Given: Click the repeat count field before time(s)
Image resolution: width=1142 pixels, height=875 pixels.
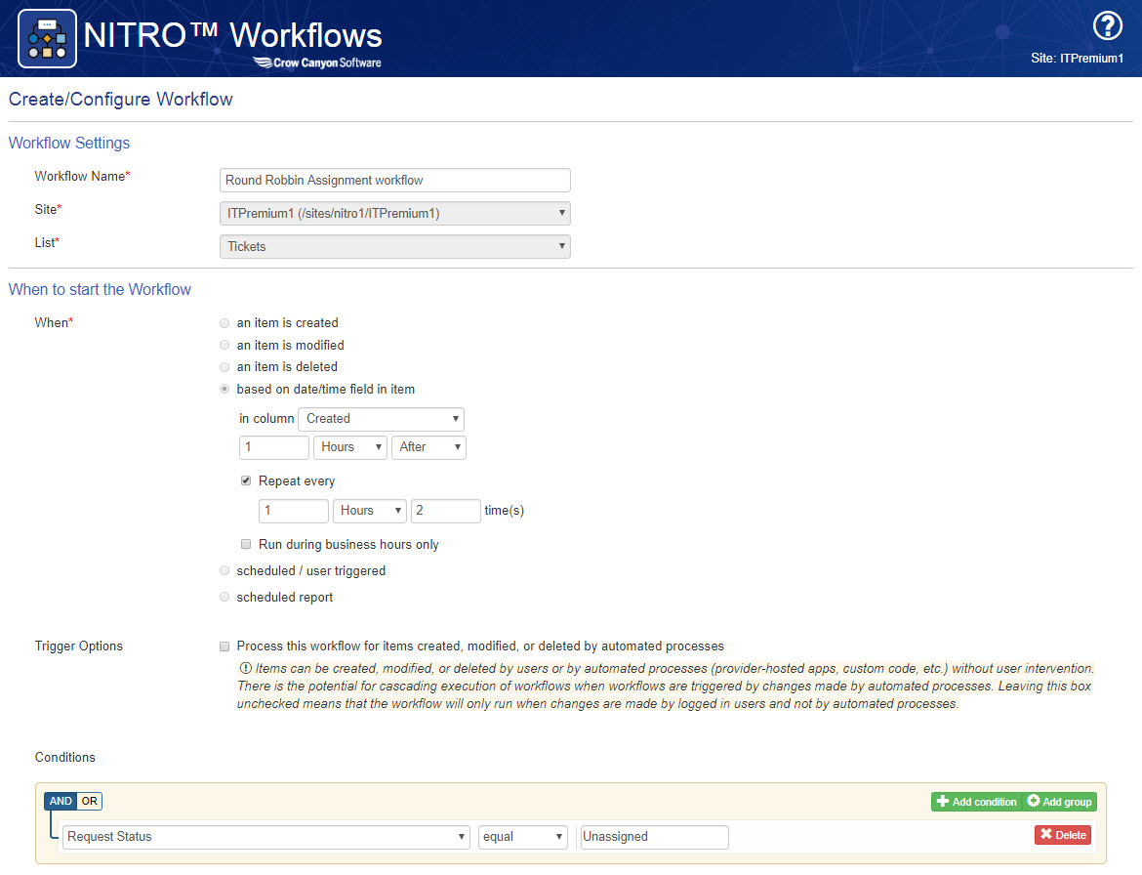Looking at the screenshot, I should 446,511.
